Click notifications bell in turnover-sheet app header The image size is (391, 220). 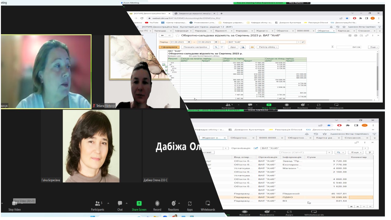pyautogui.click(x=331, y=27)
